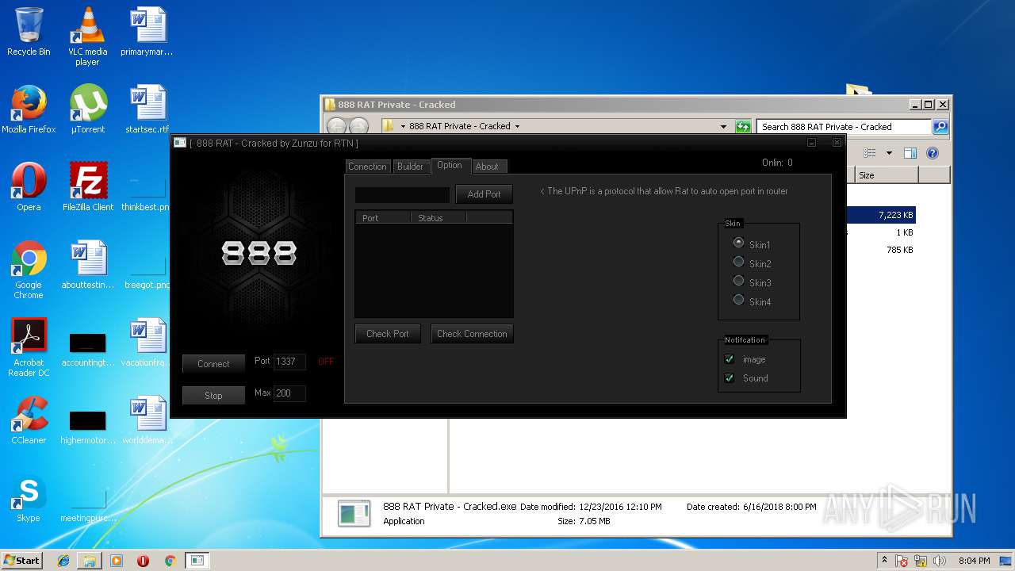
Task: Select the startsec.rtf document icon
Action: click(x=147, y=109)
